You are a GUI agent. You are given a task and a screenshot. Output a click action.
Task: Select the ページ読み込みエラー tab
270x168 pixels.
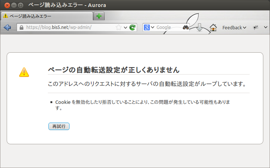click(47, 16)
